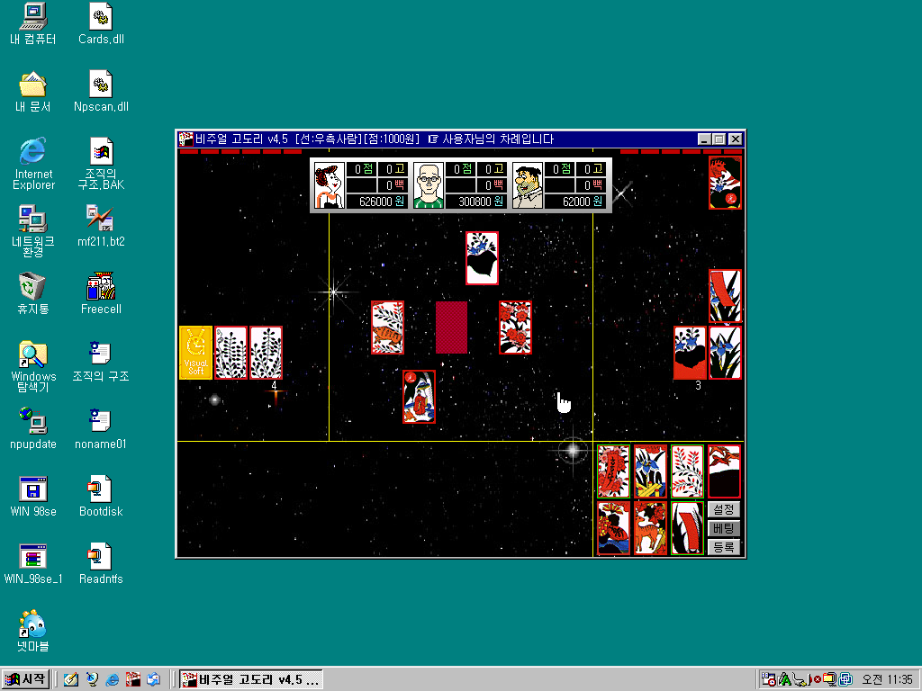The width and height of the screenshot is (922, 691).
Task: Open Windows 탐색기 shortcut
Action: [x=33, y=365]
